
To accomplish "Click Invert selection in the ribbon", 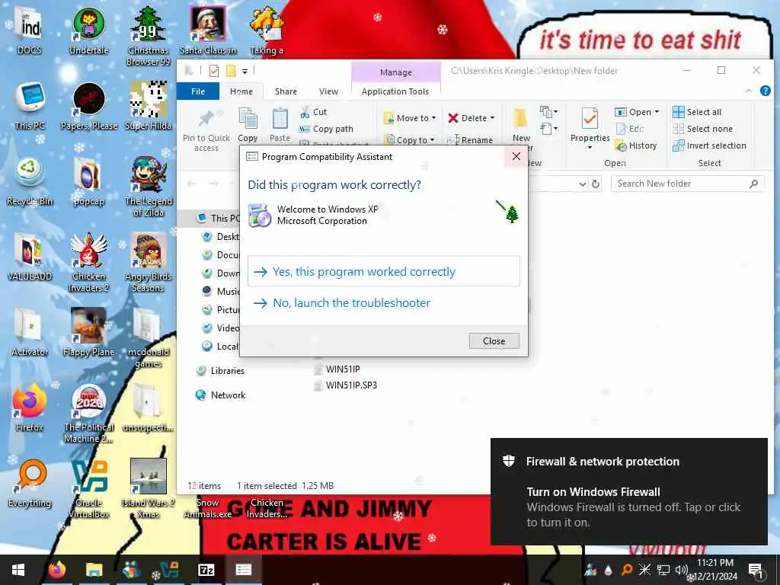I will coord(709,145).
